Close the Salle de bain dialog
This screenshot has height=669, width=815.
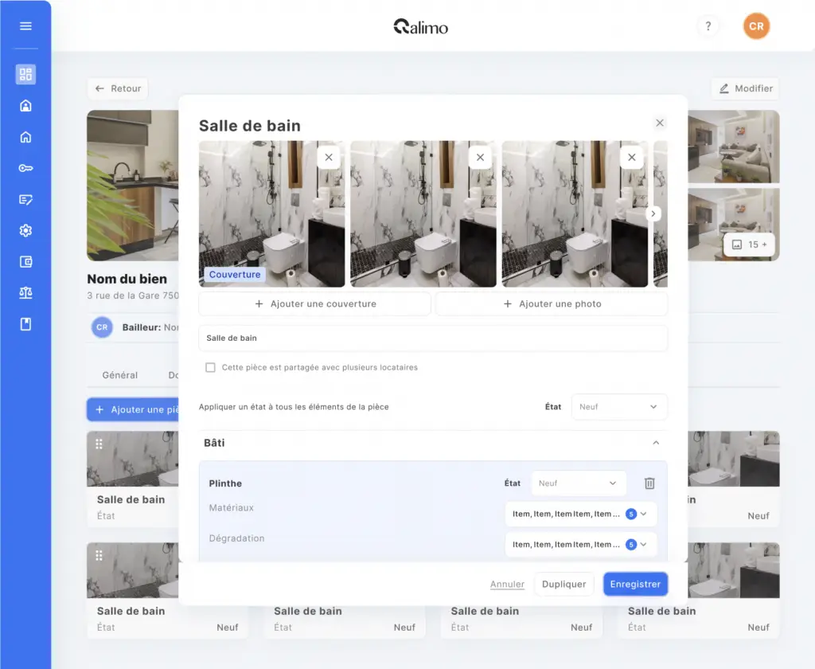coord(660,123)
